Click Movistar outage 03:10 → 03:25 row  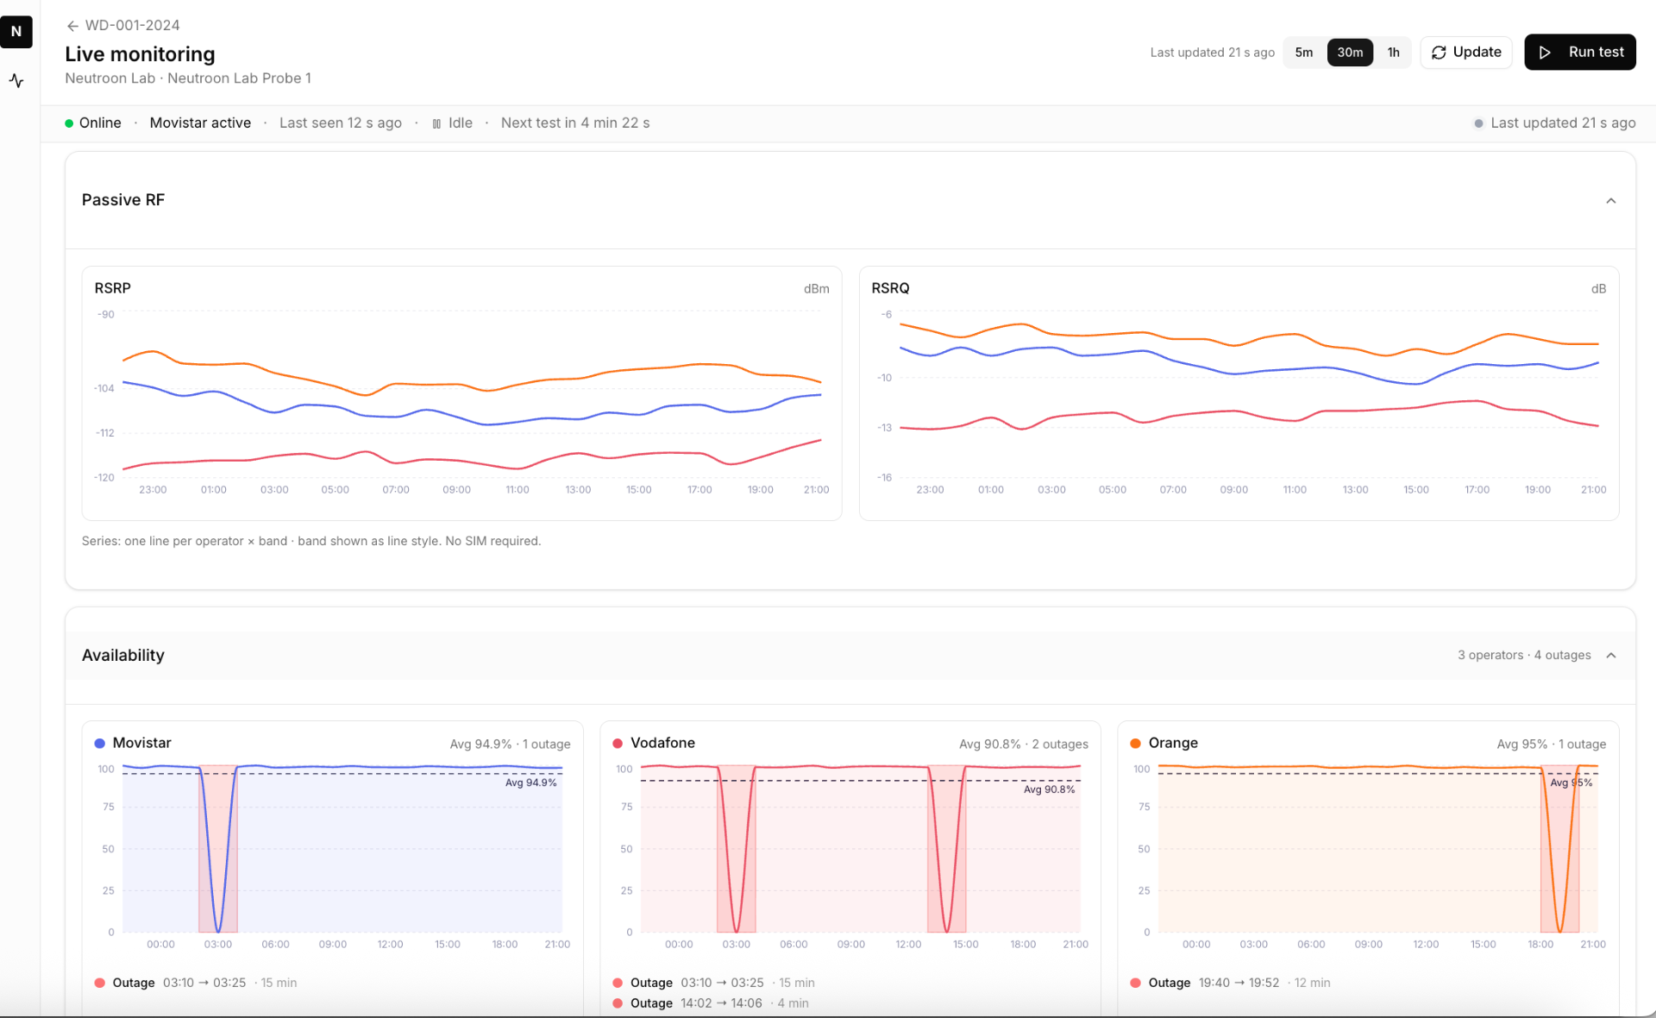click(x=196, y=983)
